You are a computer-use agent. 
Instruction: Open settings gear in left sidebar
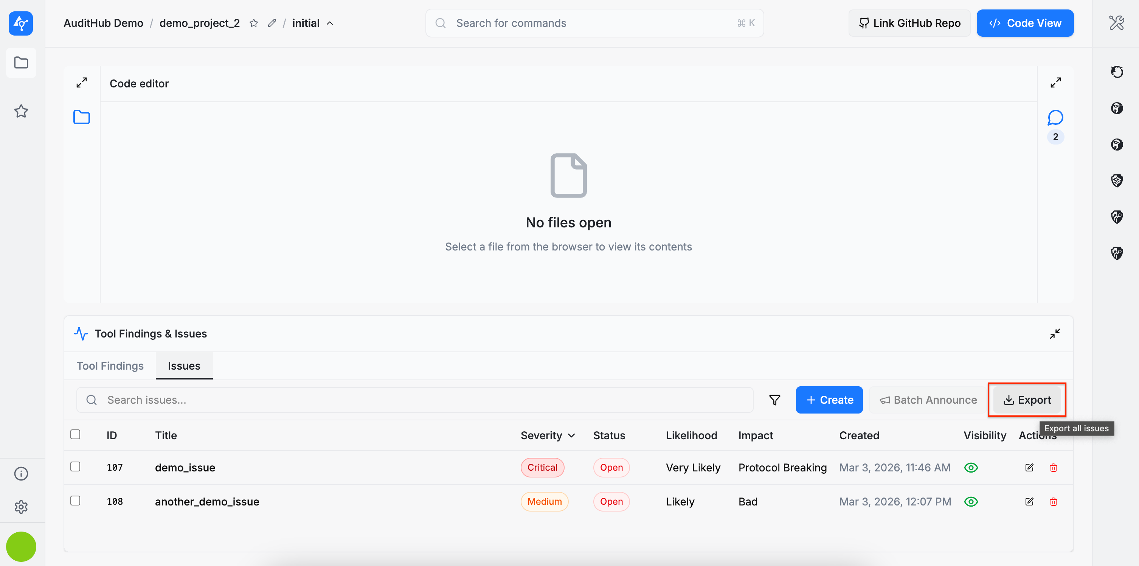pos(21,507)
